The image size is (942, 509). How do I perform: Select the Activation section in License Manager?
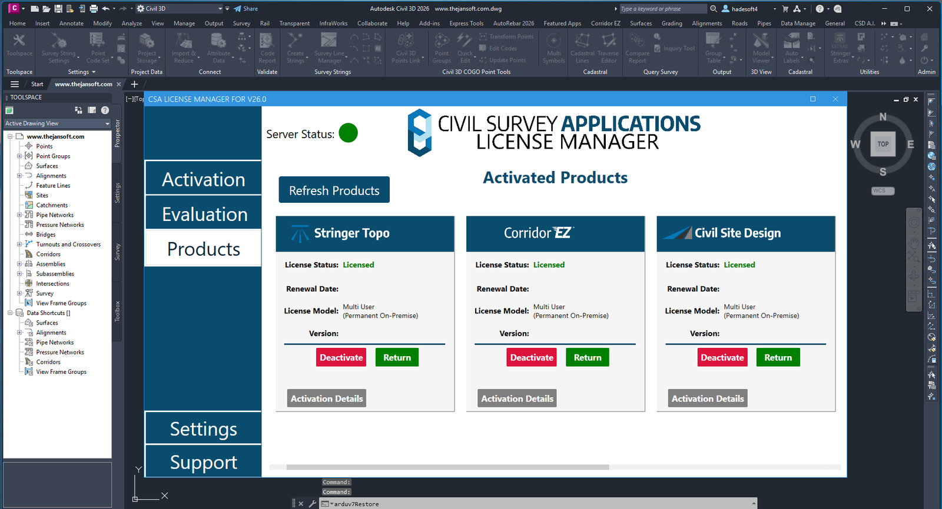pyautogui.click(x=203, y=179)
